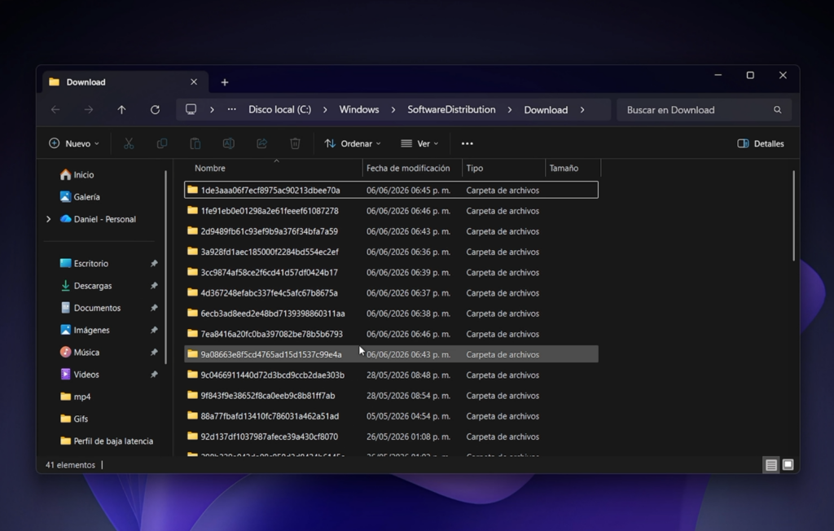This screenshot has width=834, height=531.
Task: Navigate to Disco local (C:) breadcrumb
Action: (280, 110)
